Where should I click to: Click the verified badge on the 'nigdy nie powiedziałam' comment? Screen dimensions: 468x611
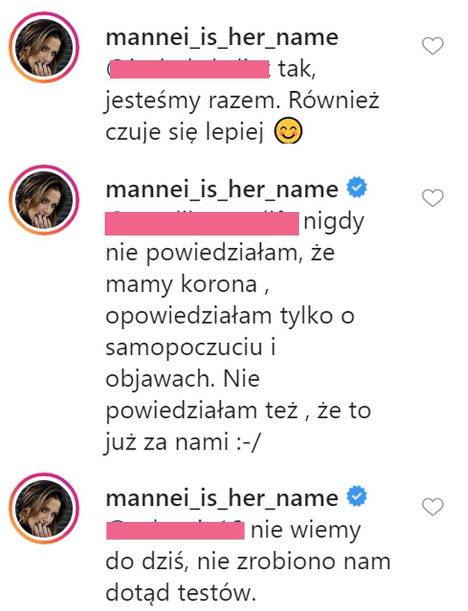point(357,189)
